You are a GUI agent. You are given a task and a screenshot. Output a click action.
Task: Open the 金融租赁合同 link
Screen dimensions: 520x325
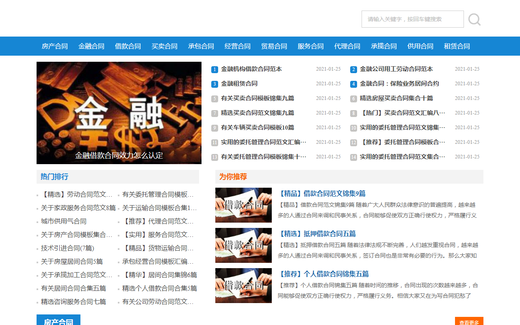click(x=239, y=84)
